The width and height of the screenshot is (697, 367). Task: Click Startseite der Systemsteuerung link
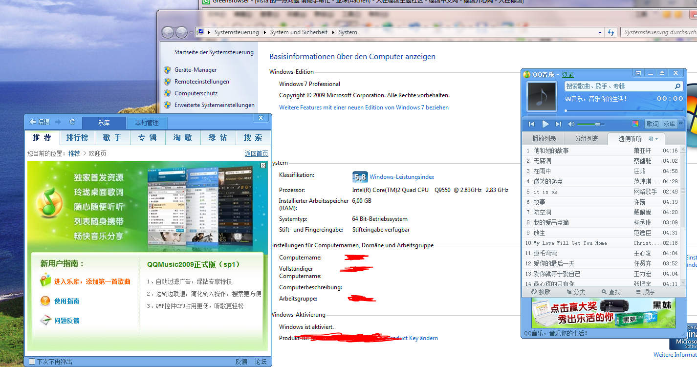tap(214, 52)
